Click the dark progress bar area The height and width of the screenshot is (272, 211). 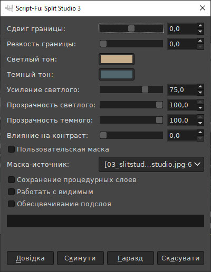tap(105, 221)
